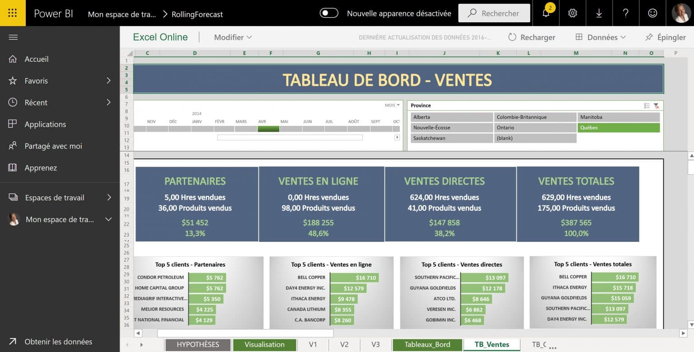Deselect Québec in the Province slicer
The image size is (694, 352).
tap(619, 127)
